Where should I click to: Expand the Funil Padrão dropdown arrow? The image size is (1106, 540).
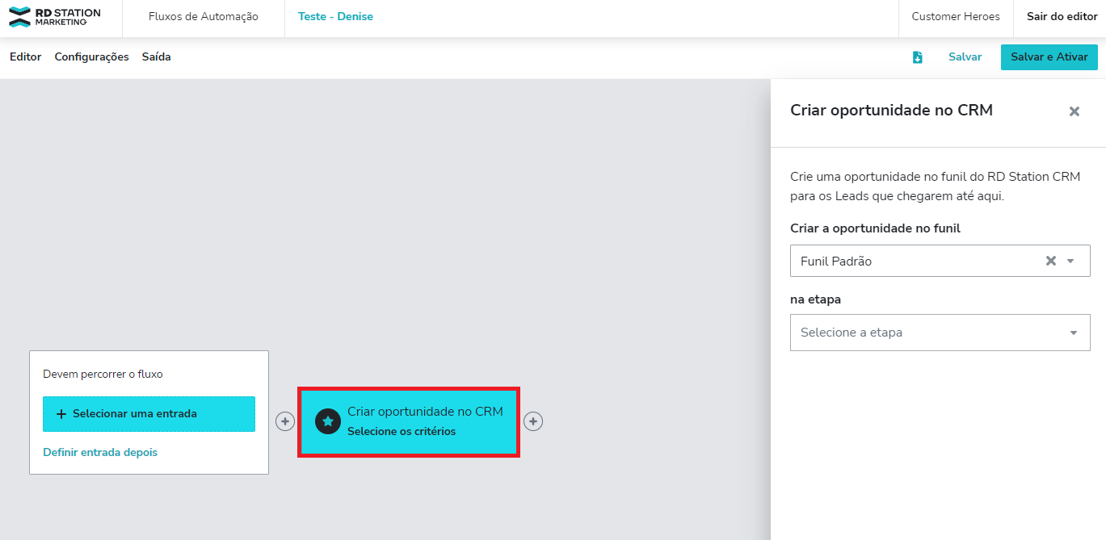1071,261
